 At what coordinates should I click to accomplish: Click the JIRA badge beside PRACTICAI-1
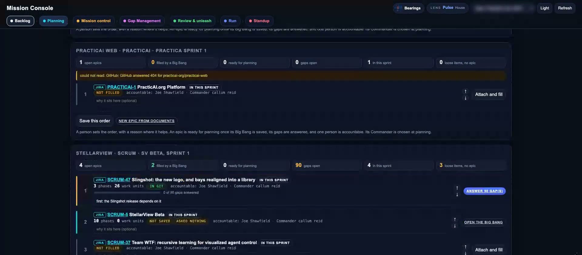pyautogui.click(x=100, y=87)
